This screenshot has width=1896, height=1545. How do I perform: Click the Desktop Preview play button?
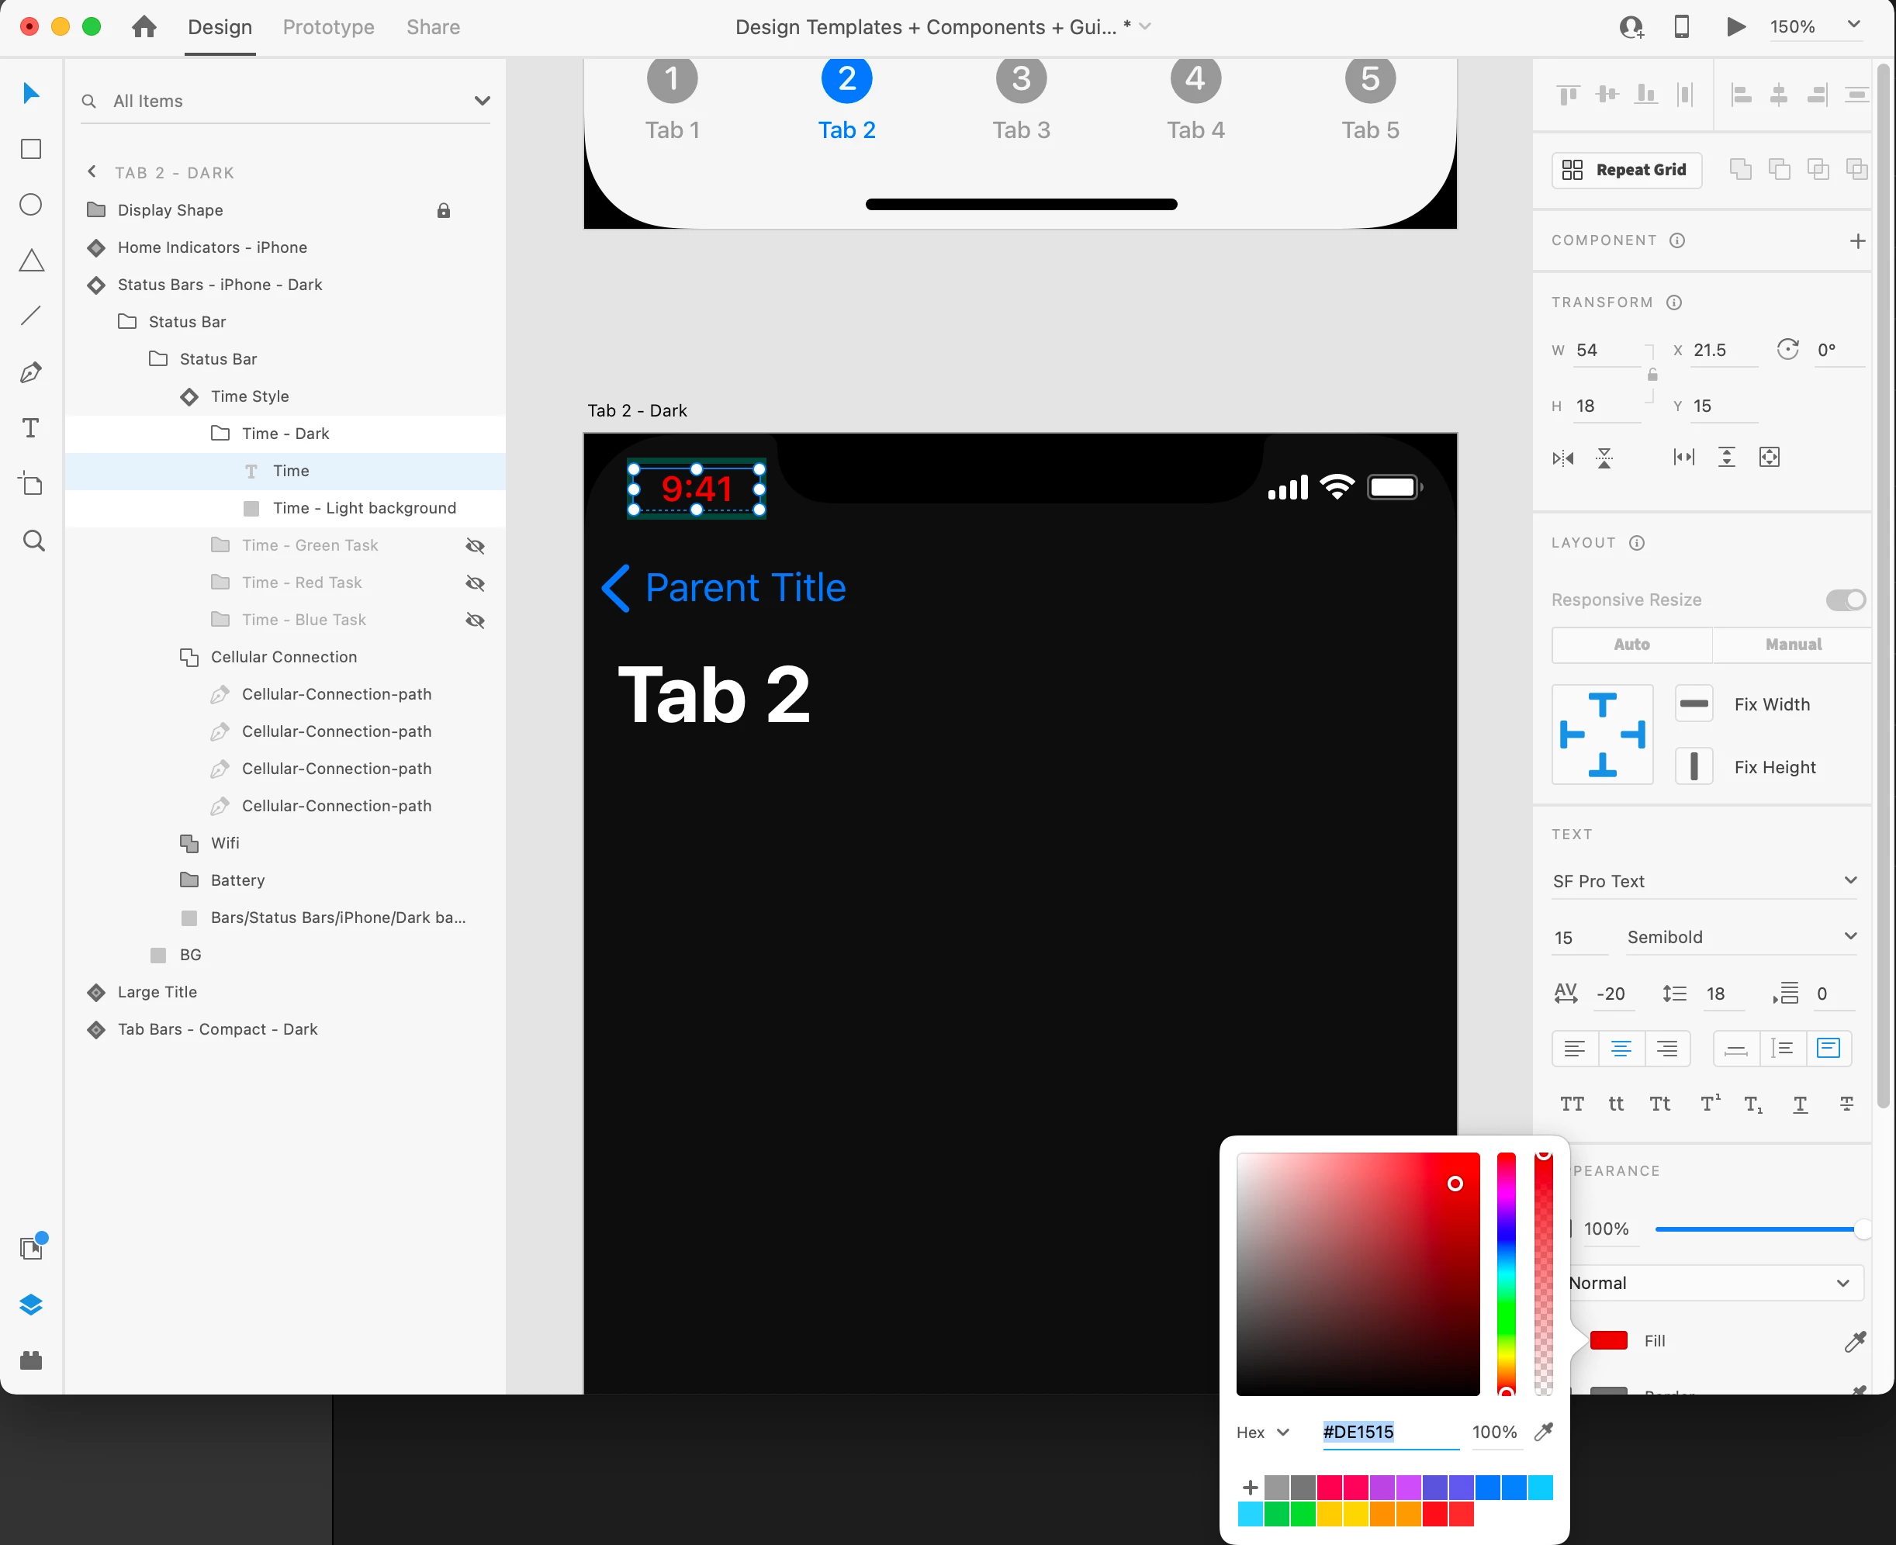[x=1735, y=26]
